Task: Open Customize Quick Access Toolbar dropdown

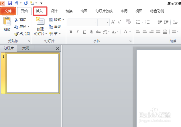Action: tap(41, 3)
